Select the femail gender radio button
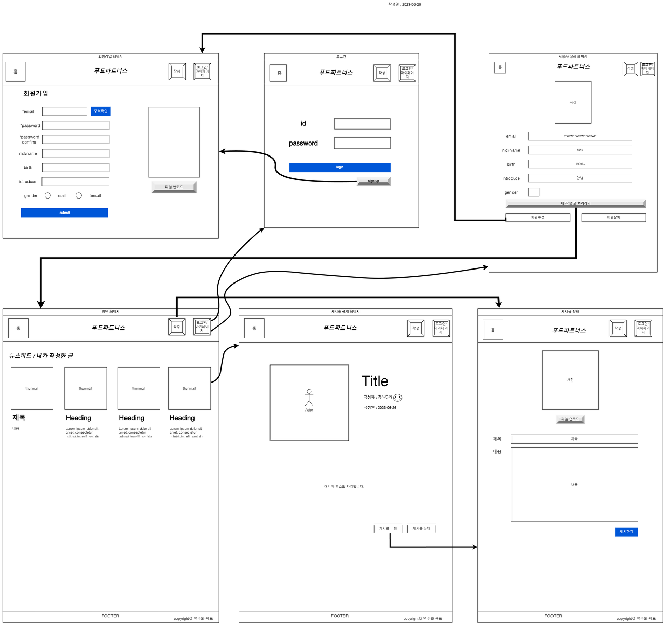Viewport: 664px width, 623px height. point(79,195)
